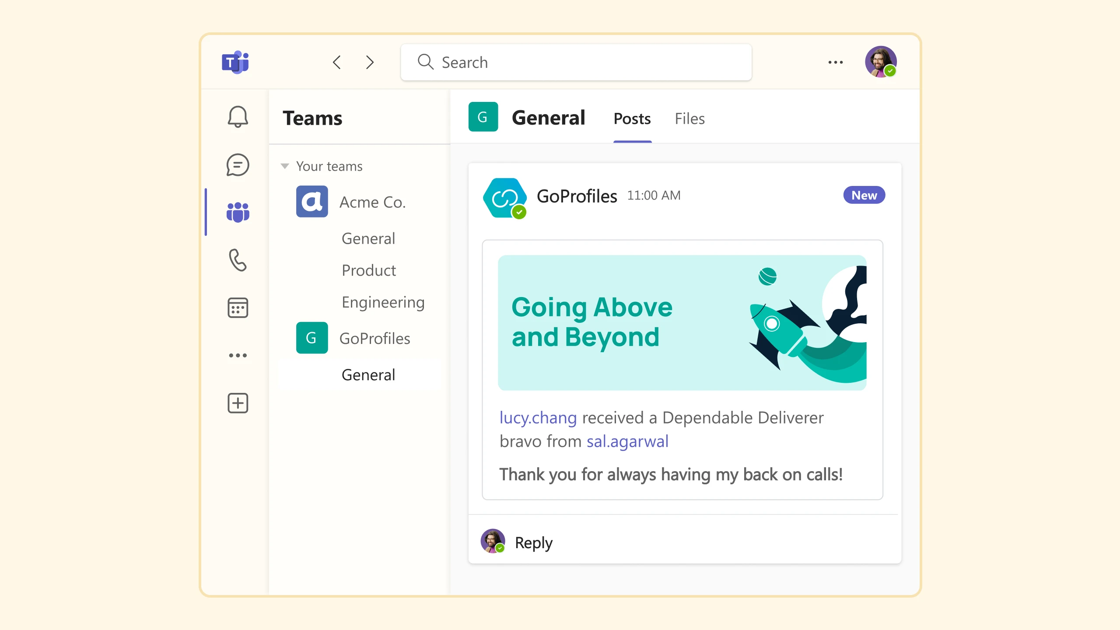Click your profile avatar icon
This screenshot has height=630, width=1120.
(880, 61)
